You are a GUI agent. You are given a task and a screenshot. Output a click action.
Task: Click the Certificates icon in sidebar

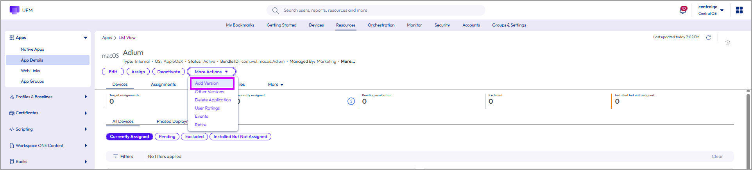(x=12, y=113)
